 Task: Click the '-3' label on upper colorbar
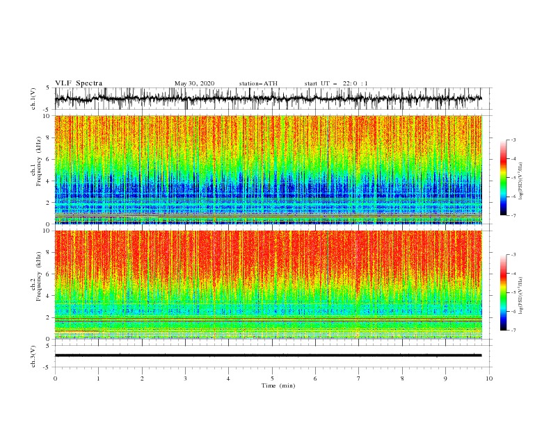(513, 140)
